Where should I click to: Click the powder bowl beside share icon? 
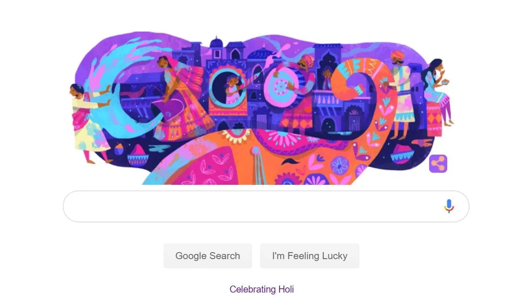402,154
